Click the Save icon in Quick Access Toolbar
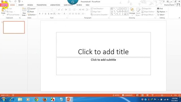Screen dimensions: 181x102 [x=6, y=1]
